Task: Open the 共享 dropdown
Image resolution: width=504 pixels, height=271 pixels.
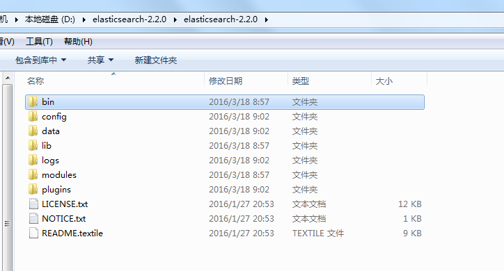Action: [x=101, y=60]
